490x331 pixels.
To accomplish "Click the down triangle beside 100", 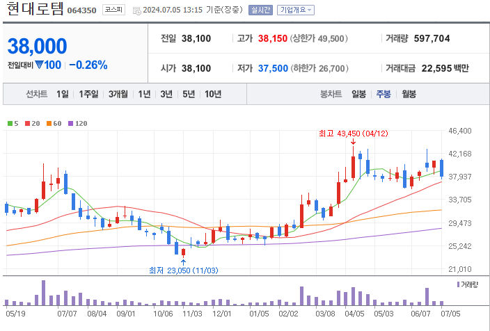I will 39,65.
